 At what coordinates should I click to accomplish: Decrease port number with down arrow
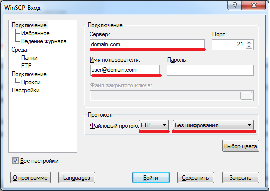249,47
